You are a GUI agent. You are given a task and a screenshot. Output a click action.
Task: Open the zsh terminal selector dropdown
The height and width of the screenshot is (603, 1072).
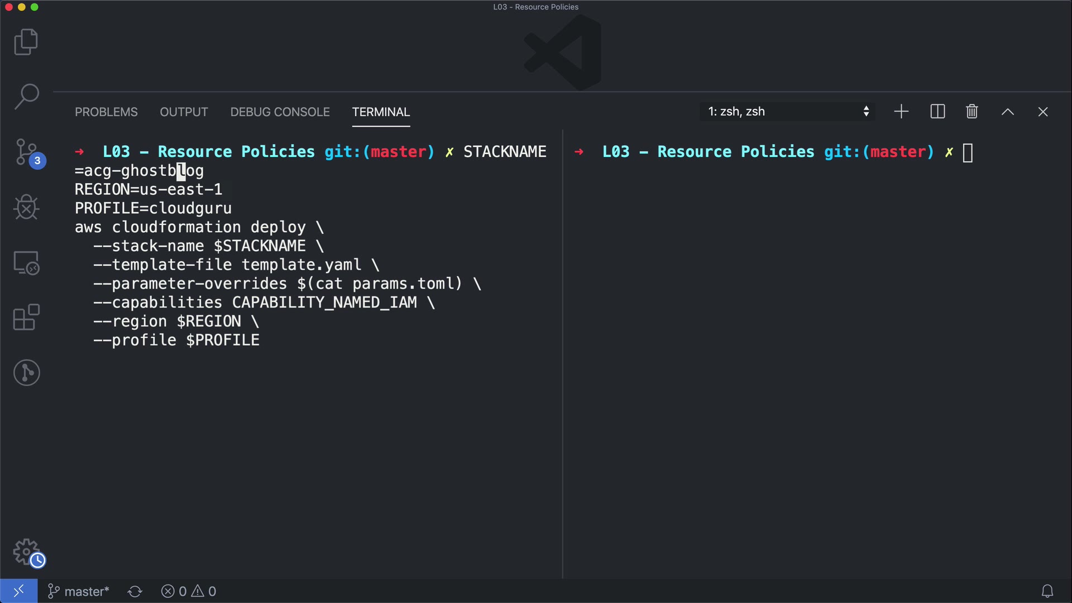pyautogui.click(x=787, y=112)
